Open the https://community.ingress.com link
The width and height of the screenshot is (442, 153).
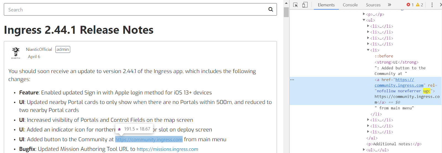click(x=149, y=139)
